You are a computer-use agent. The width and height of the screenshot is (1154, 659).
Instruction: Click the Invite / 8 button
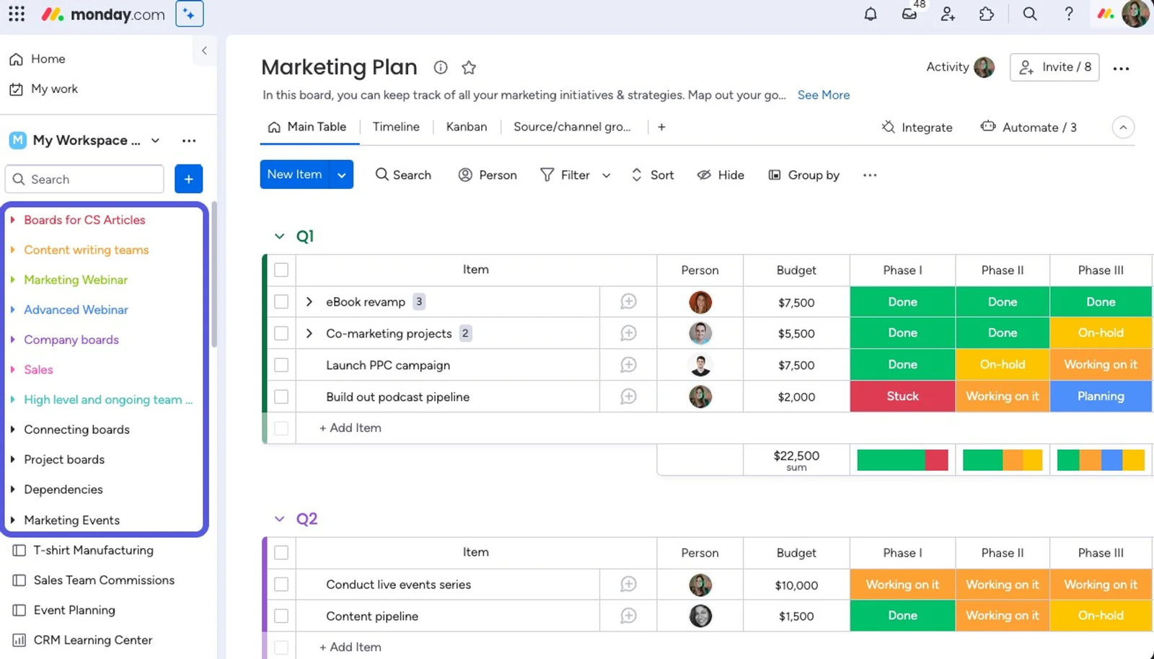pos(1054,67)
